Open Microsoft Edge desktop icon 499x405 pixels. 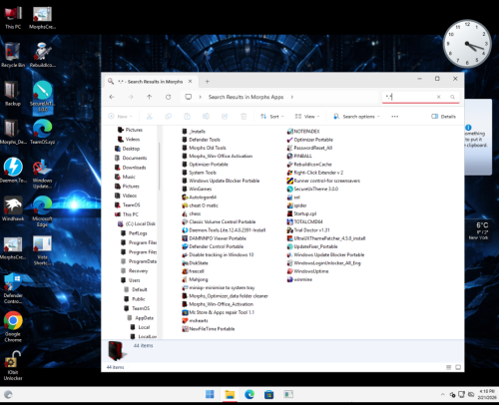coord(42,211)
